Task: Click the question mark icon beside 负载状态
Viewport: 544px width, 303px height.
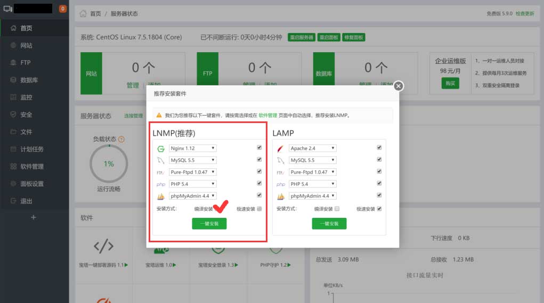Action: point(121,140)
